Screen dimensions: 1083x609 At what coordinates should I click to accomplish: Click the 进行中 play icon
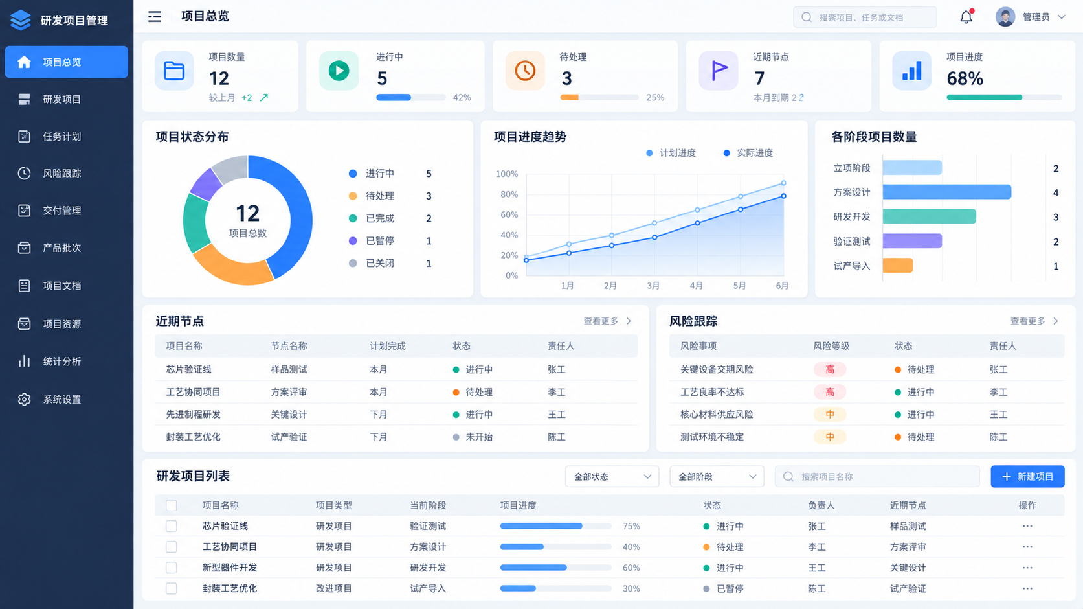coord(339,71)
